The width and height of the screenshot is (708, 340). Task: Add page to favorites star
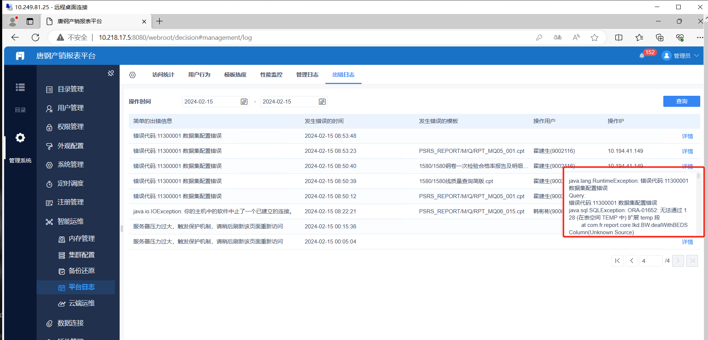click(x=595, y=38)
